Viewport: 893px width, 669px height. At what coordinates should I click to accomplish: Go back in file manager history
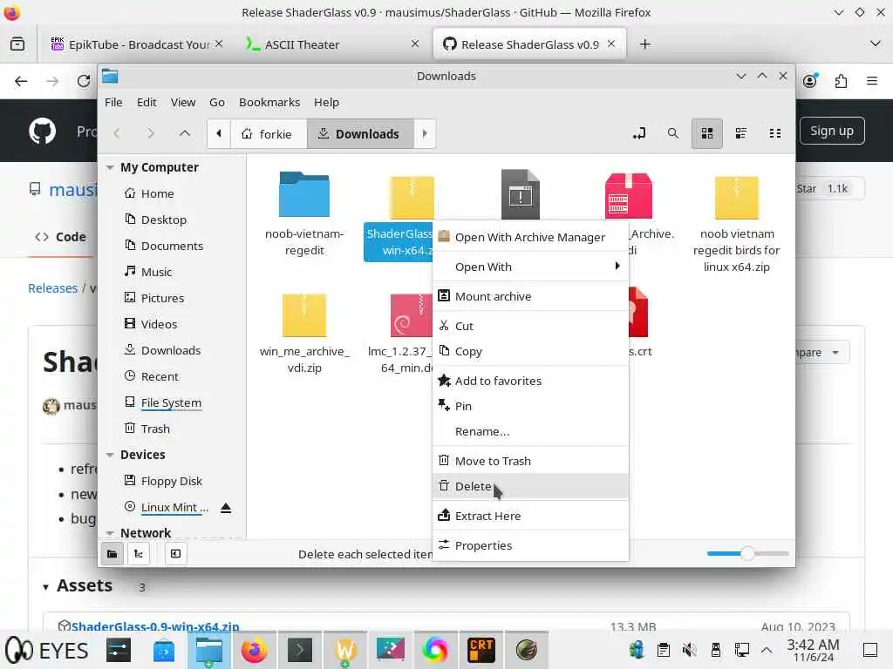click(117, 133)
